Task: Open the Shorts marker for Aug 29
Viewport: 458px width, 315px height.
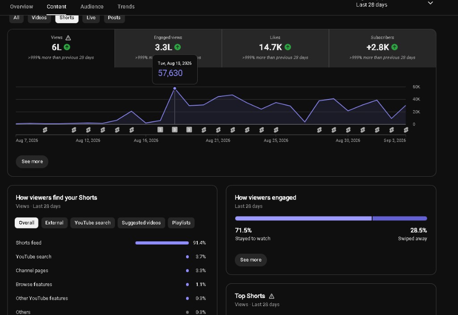Action: pos(334,130)
